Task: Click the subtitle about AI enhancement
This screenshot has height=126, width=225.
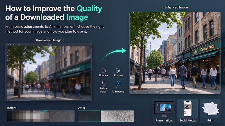Action: (54, 29)
